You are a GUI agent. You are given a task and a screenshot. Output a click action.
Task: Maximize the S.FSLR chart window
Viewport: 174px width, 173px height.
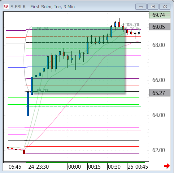coord(153,7)
